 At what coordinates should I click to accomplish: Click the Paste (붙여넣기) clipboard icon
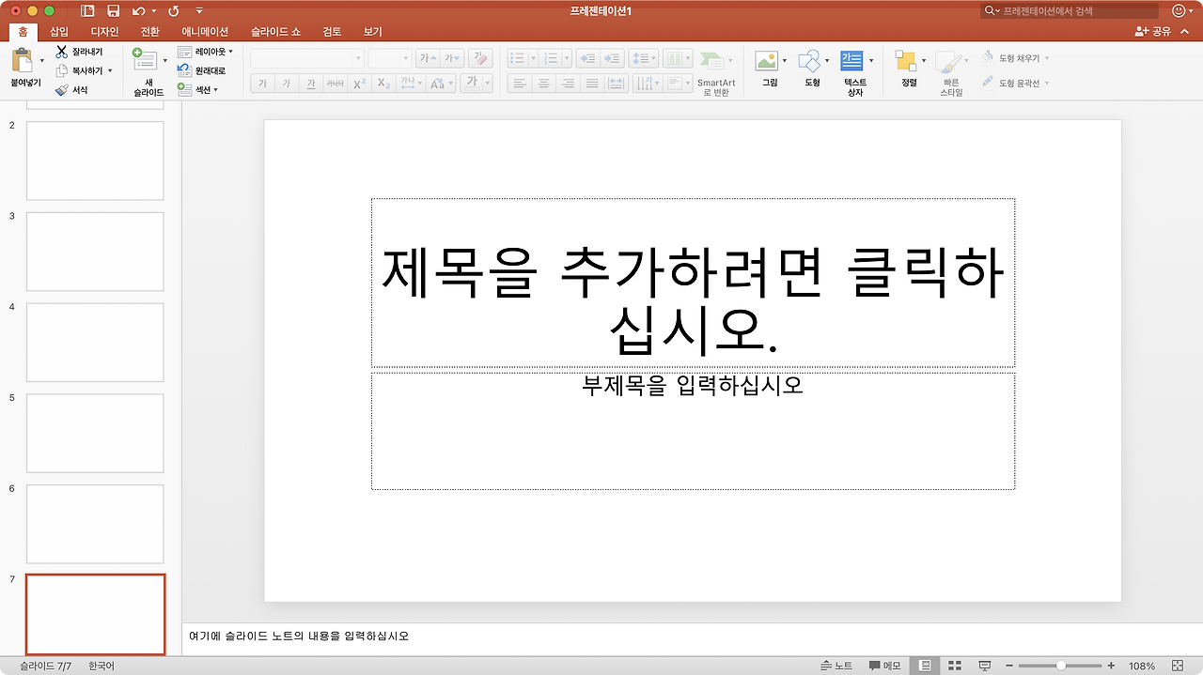(x=21, y=61)
